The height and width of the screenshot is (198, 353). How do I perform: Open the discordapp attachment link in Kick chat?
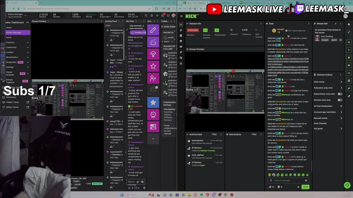288,67
